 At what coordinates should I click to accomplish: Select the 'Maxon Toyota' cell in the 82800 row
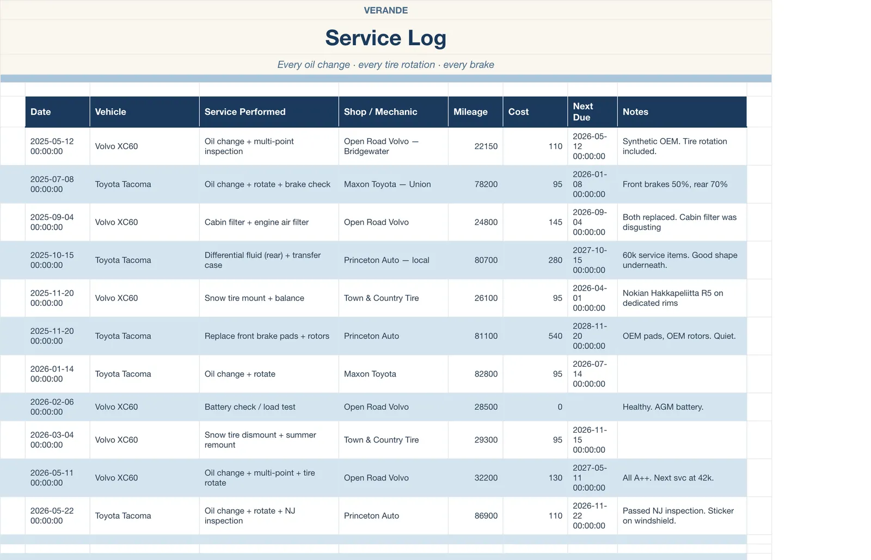click(394, 374)
